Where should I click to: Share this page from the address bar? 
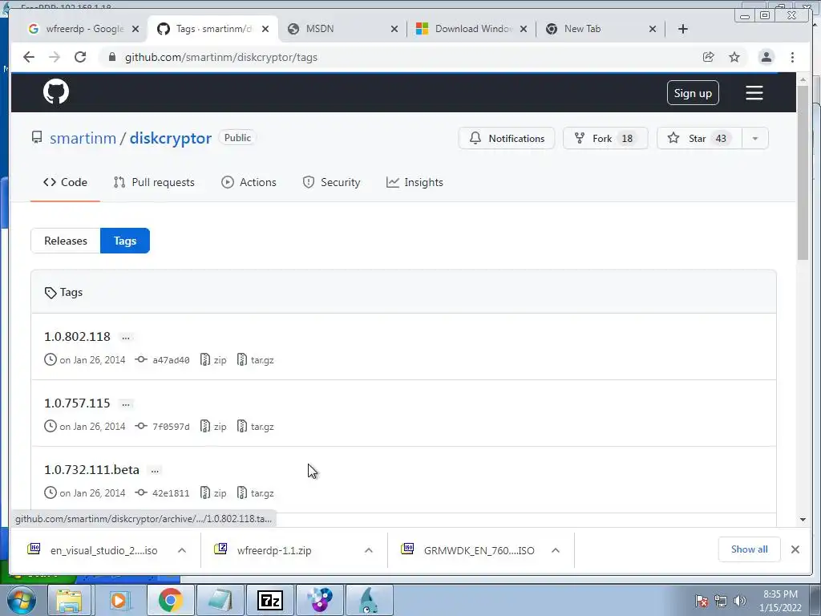tap(708, 57)
